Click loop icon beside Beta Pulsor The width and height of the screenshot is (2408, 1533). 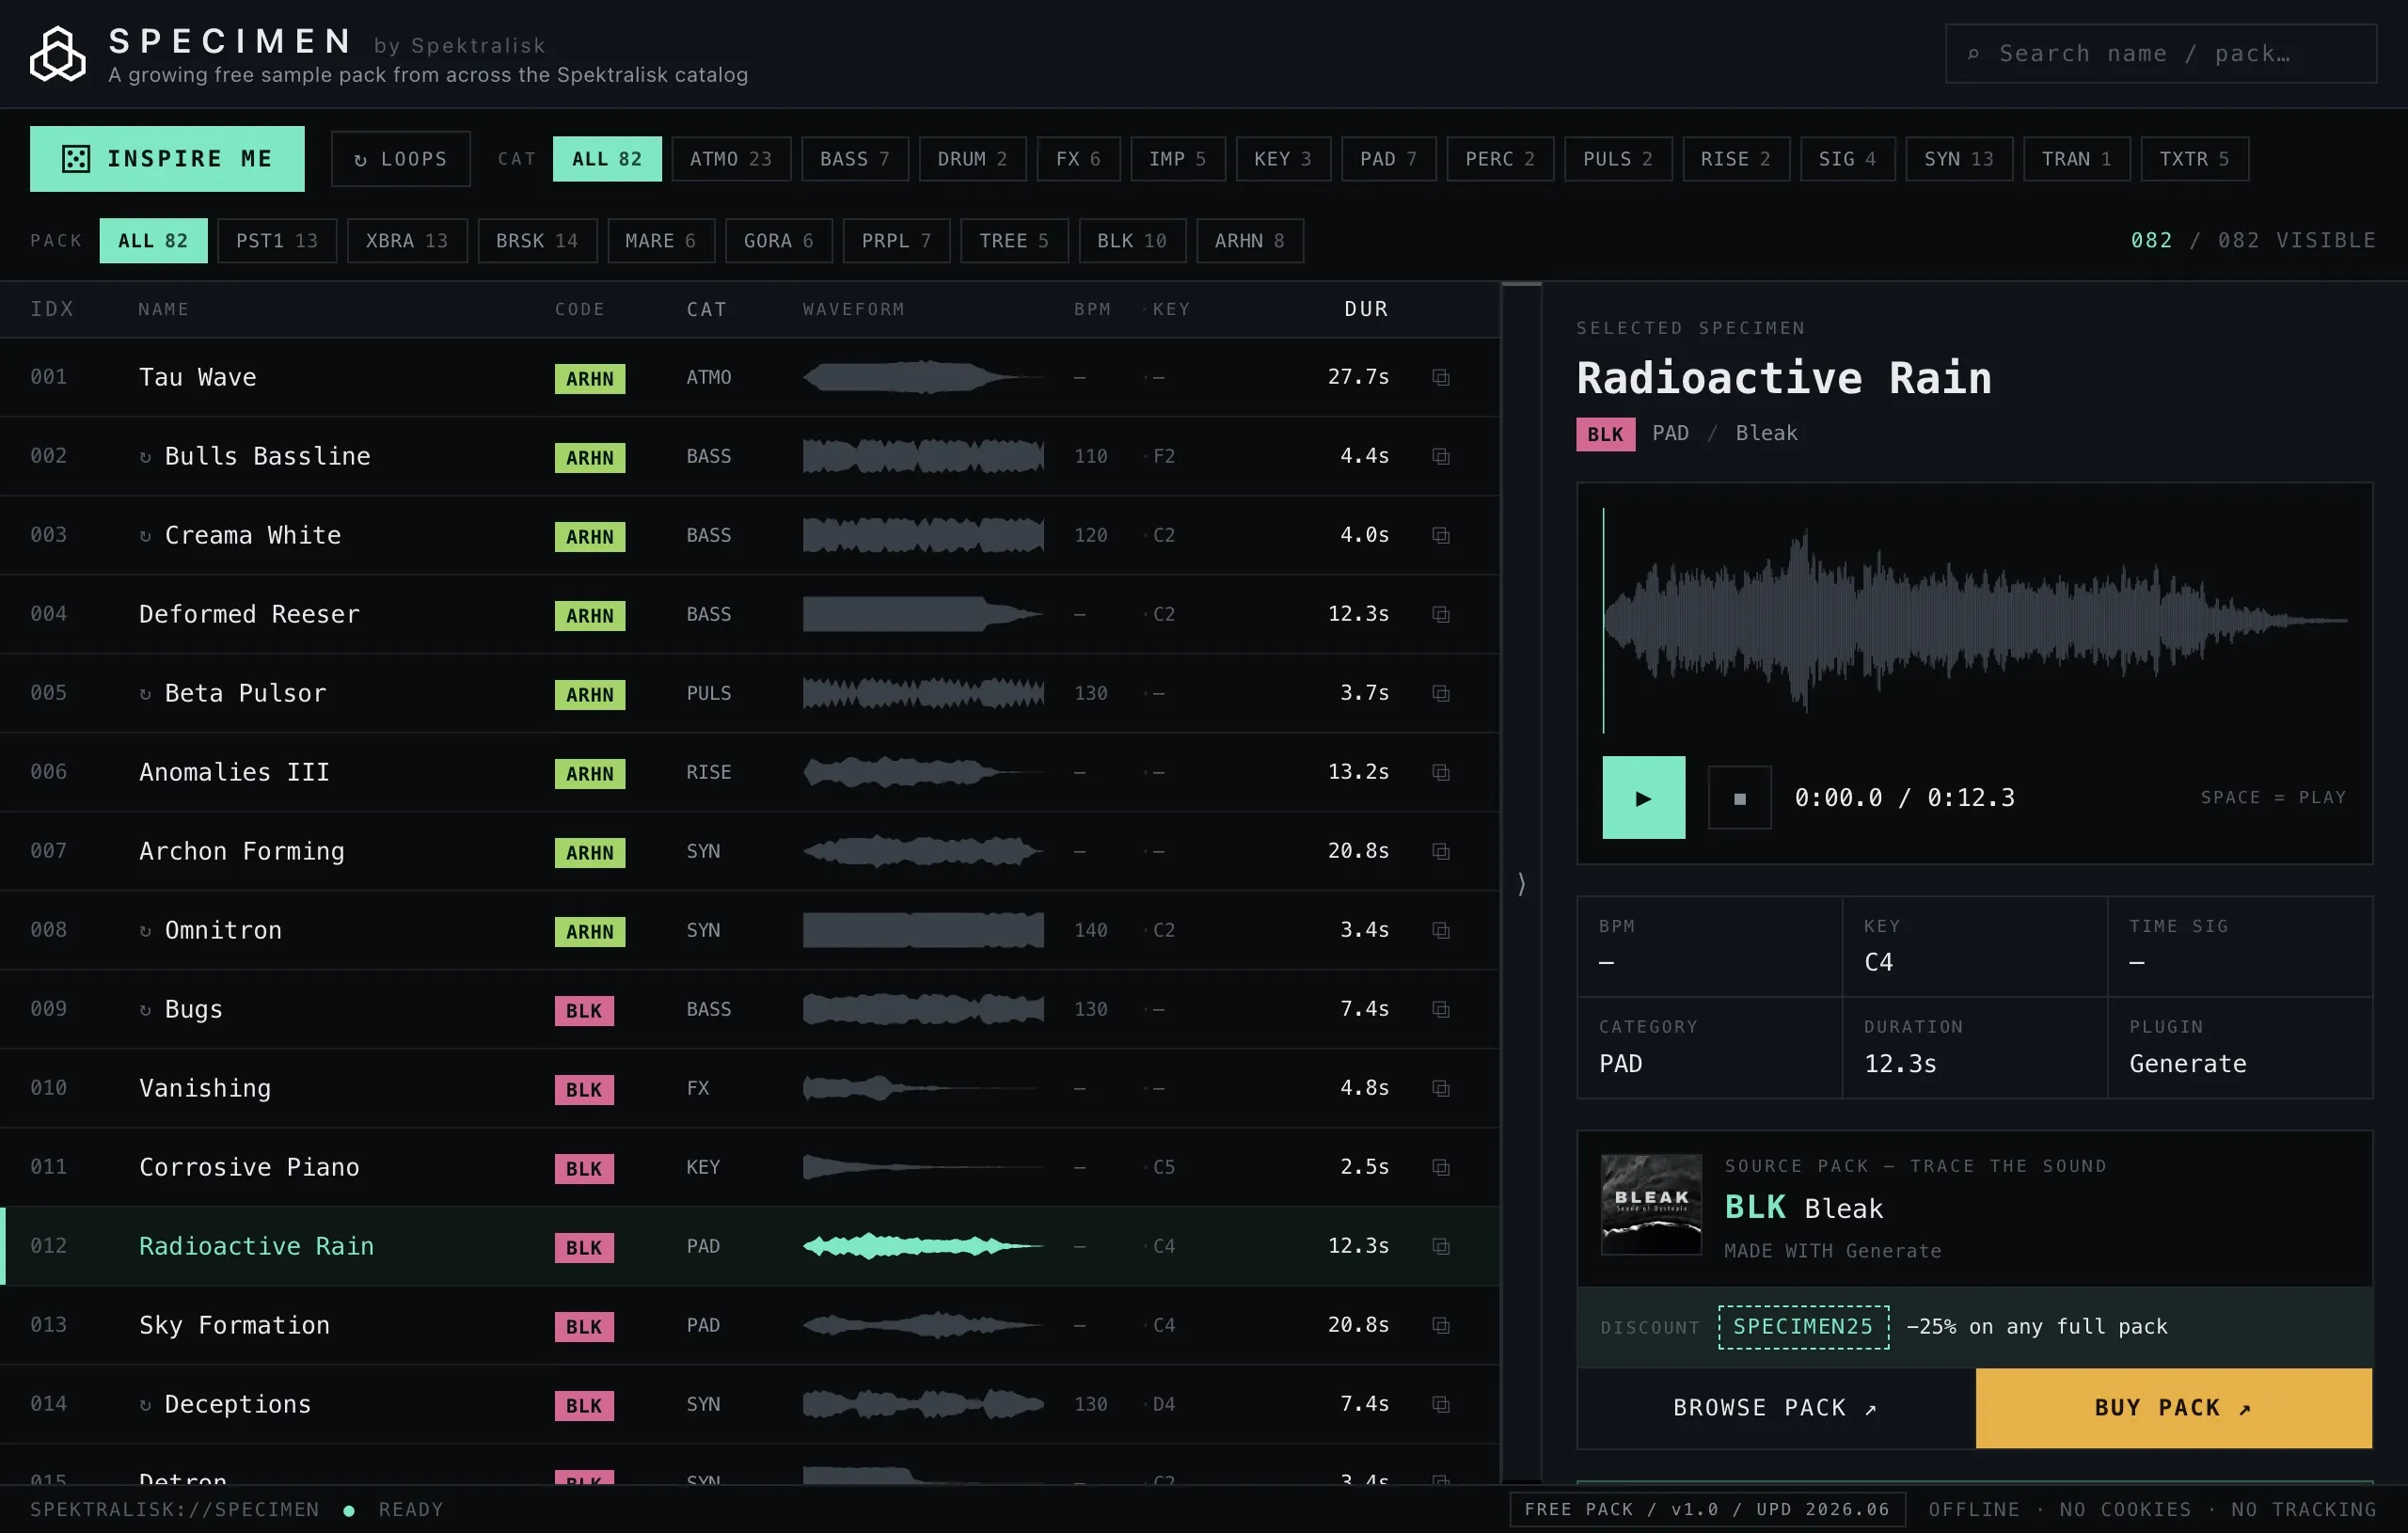[x=145, y=694]
